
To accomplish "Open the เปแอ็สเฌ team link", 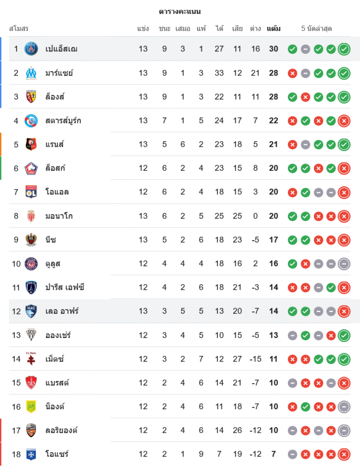I will [x=61, y=49].
